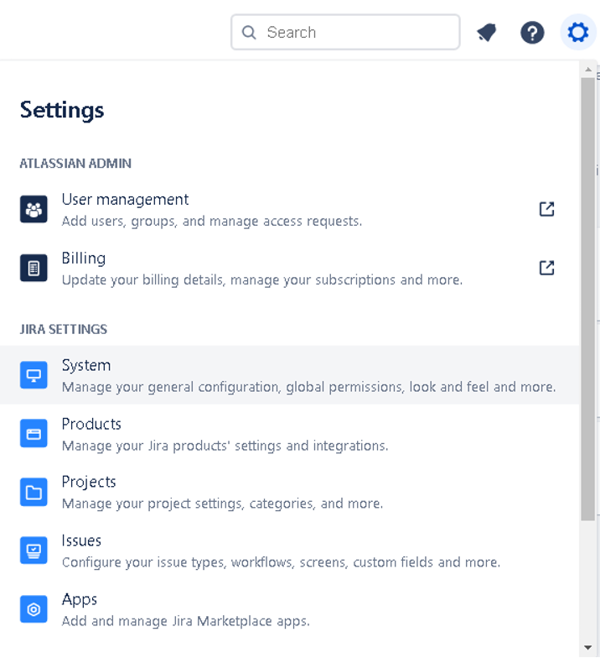This screenshot has width=600, height=658.
Task: Click the System monitor icon
Action: [34, 374]
